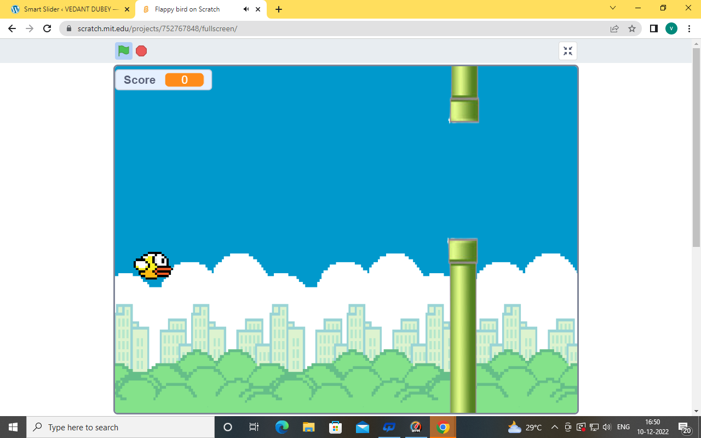Image resolution: width=701 pixels, height=438 pixels.
Task: Show hidden system tray icons
Action: tap(554, 427)
